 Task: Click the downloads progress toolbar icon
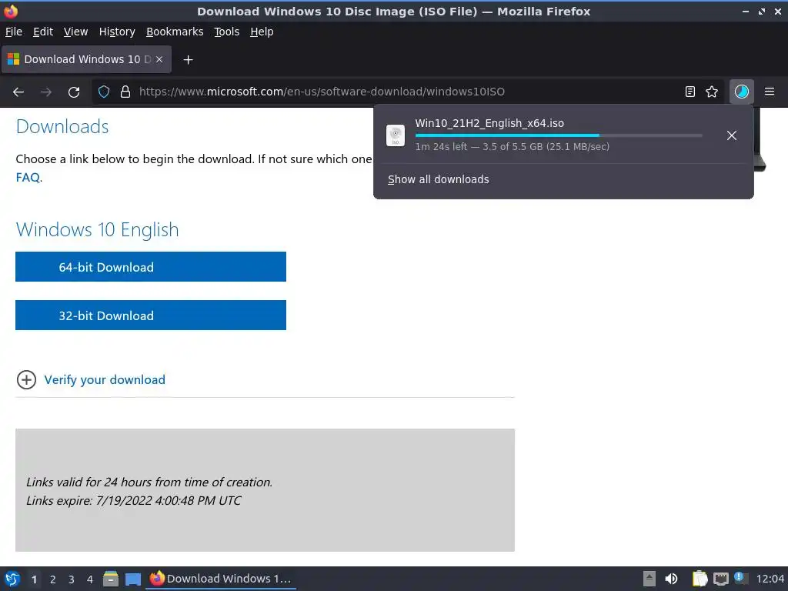coord(742,92)
